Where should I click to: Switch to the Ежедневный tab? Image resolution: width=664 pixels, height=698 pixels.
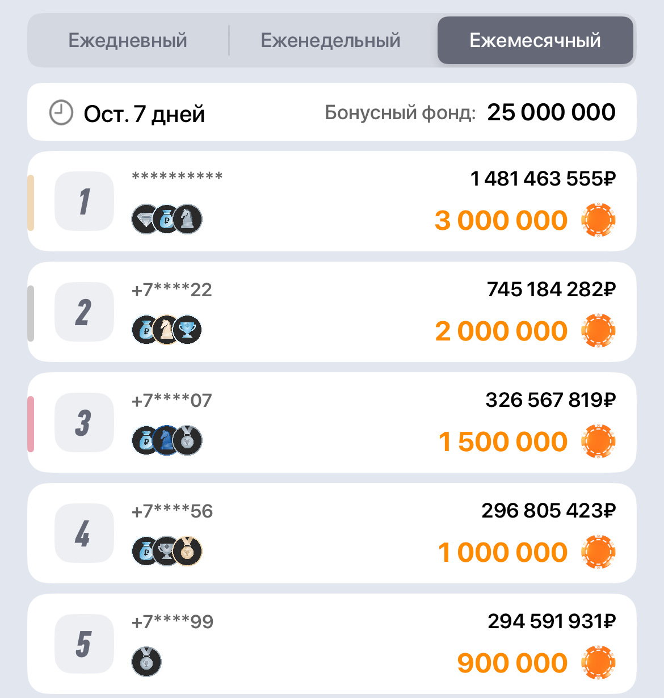(x=128, y=41)
